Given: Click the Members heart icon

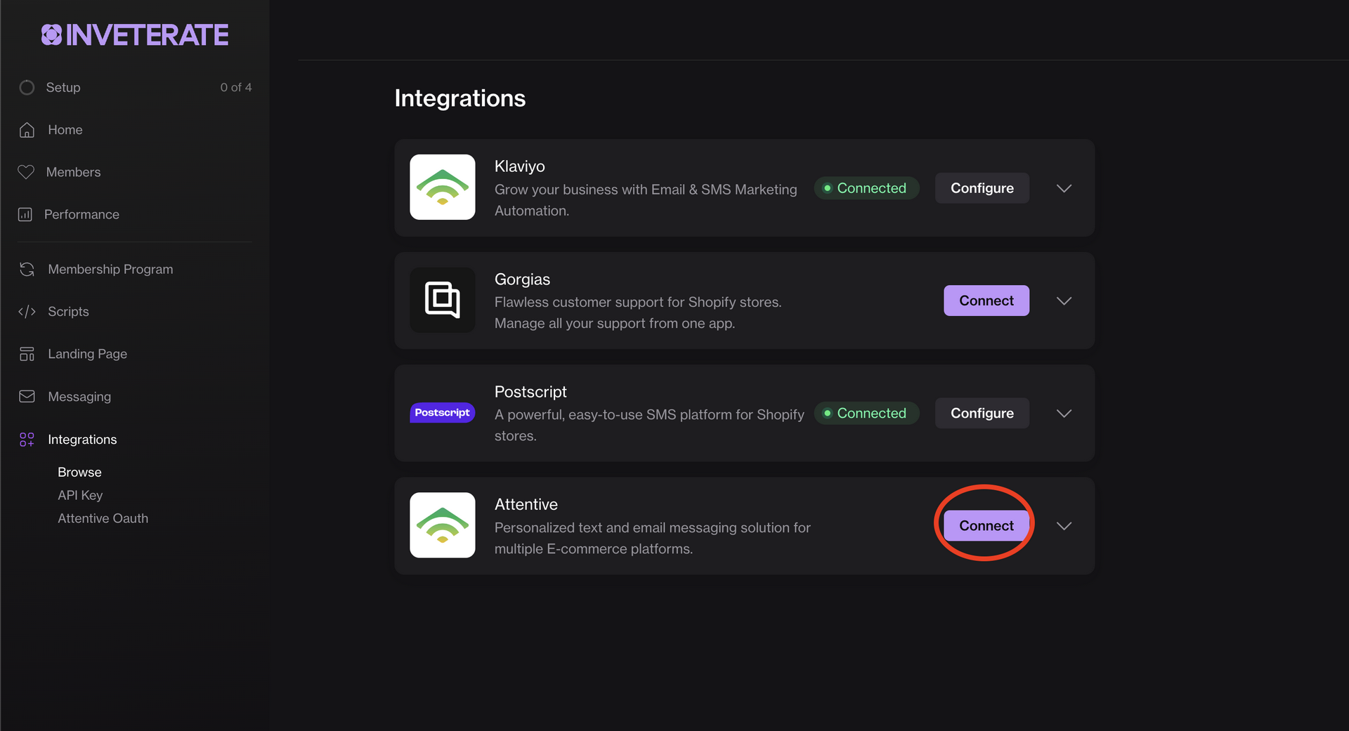Looking at the screenshot, I should tap(26, 172).
